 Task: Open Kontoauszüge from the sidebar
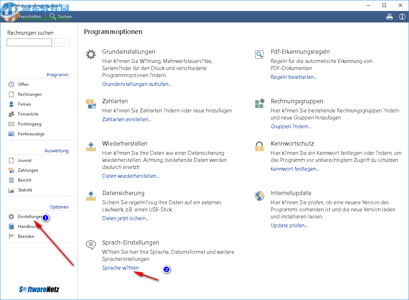coord(31,134)
